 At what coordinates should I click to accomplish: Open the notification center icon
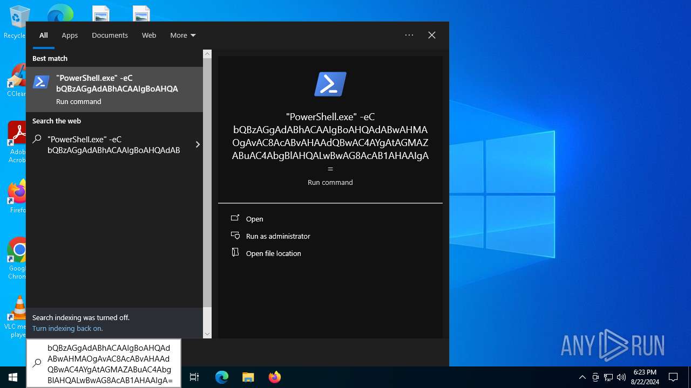pyautogui.click(x=673, y=377)
